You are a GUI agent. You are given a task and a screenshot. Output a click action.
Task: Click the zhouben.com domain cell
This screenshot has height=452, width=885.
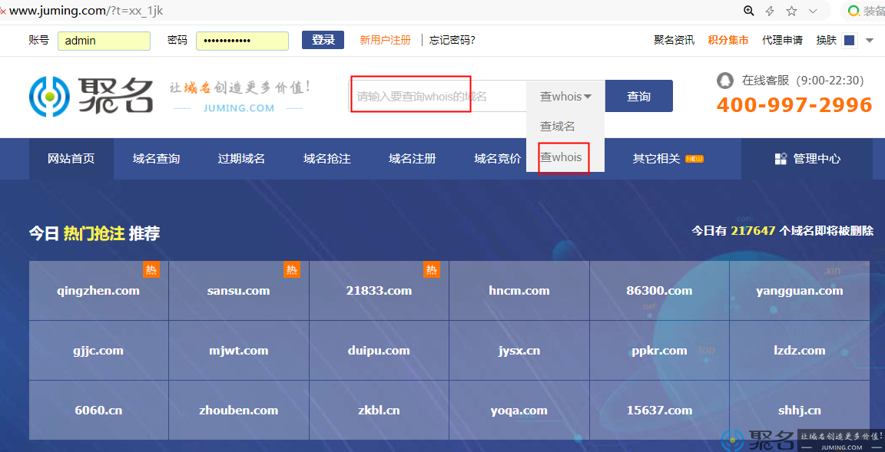(239, 411)
